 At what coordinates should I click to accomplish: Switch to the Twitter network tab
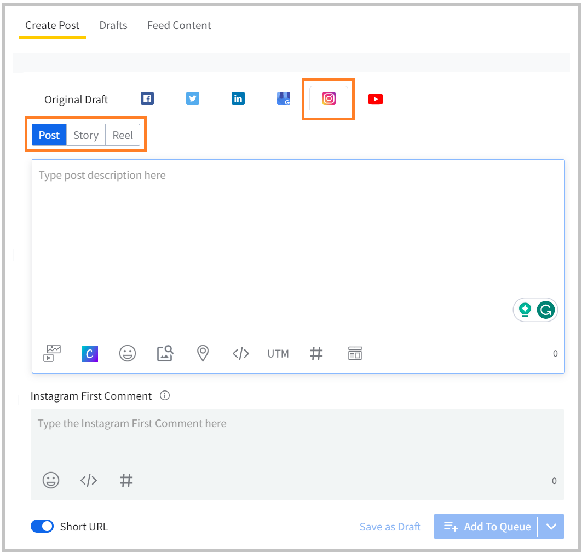192,99
